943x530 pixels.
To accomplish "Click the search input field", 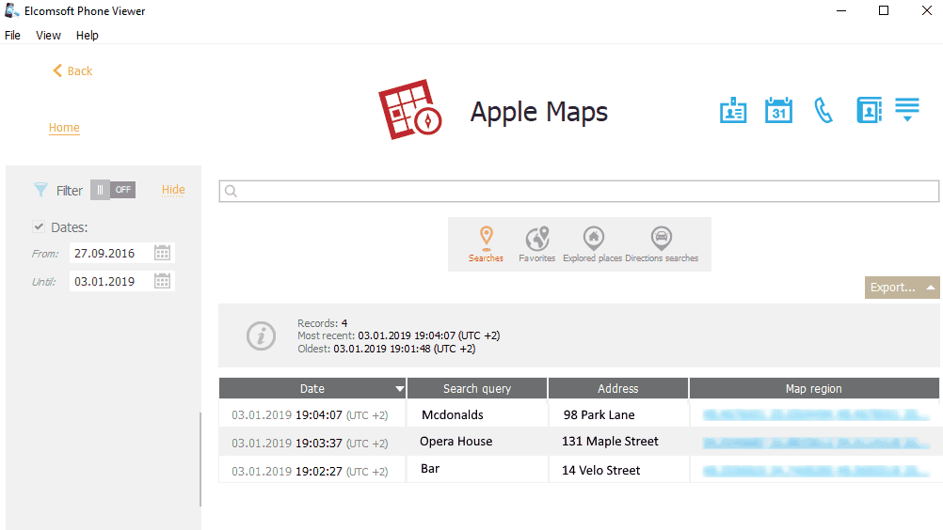I will pyautogui.click(x=579, y=192).
